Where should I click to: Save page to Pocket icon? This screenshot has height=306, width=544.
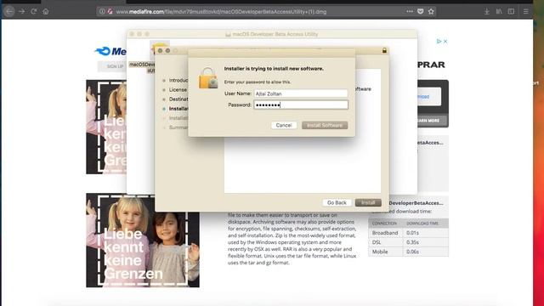(x=420, y=11)
